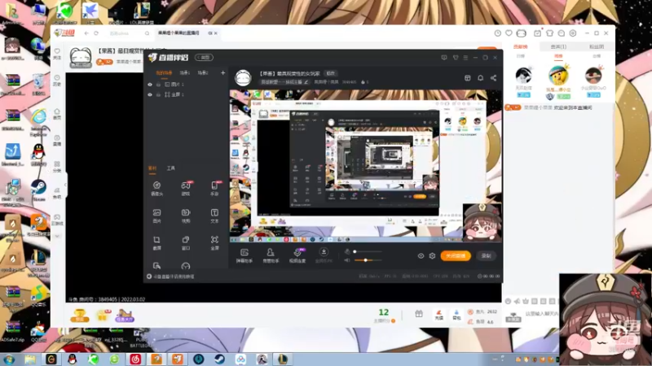652x366 pixels.
Task: Add a new scene with the plus button
Action: (x=222, y=73)
